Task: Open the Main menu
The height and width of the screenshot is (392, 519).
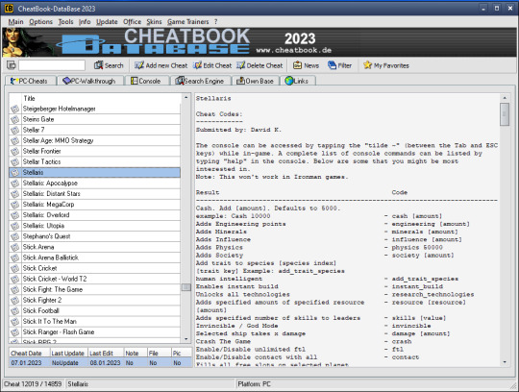Action: pyautogui.click(x=15, y=22)
